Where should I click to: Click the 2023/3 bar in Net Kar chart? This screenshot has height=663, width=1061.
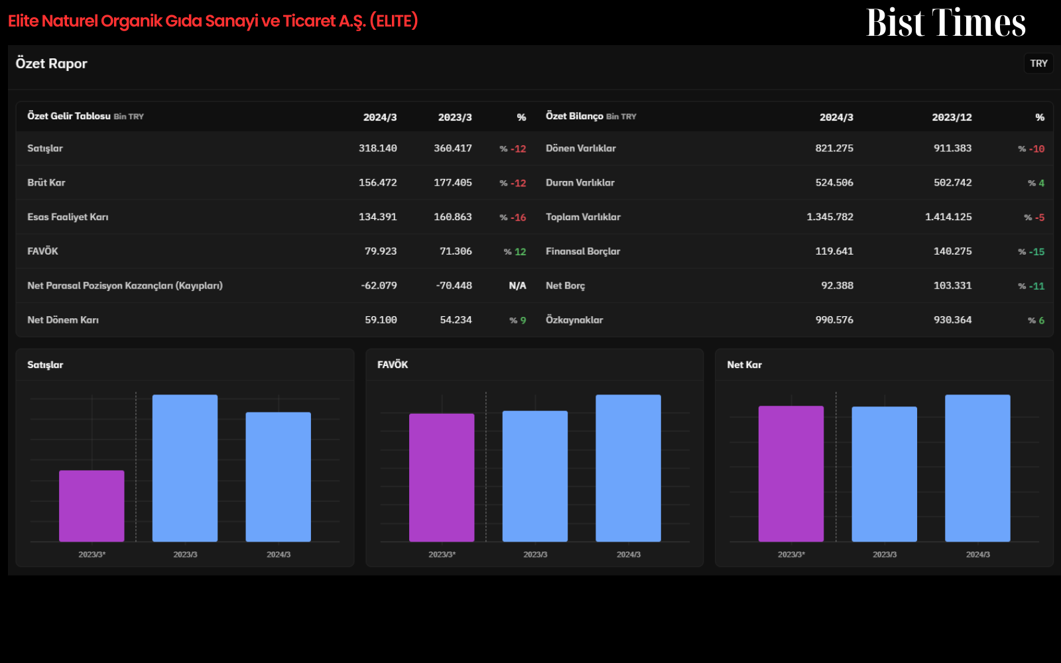point(885,474)
